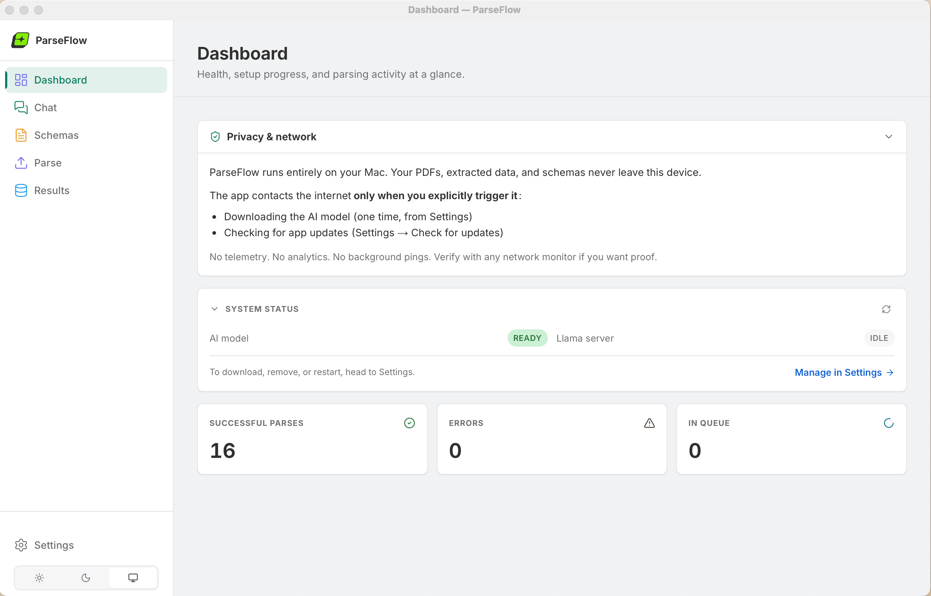This screenshot has width=931, height=596.
Task: Click the Schemas document icon
Action: click(x=21, y=135)
